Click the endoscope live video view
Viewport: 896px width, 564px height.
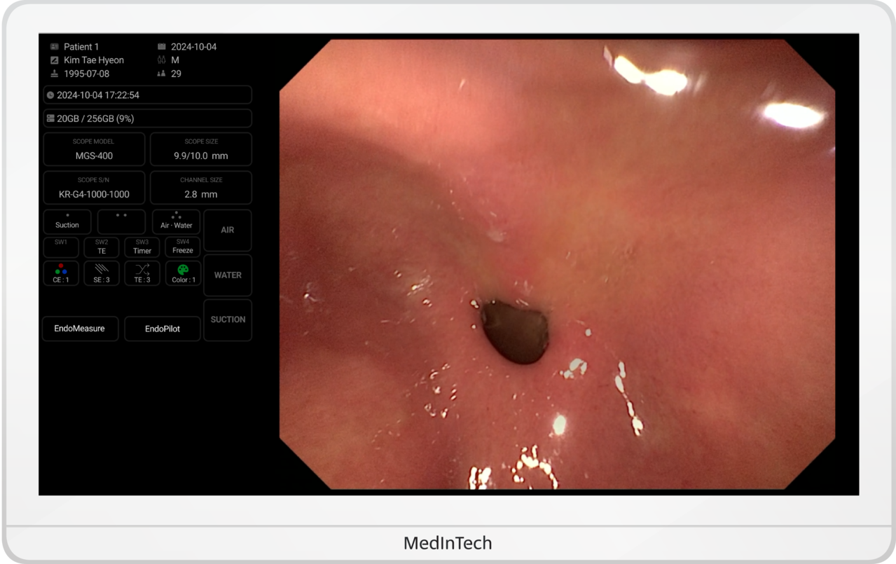coord(557,264)
